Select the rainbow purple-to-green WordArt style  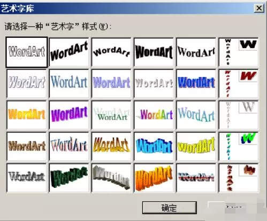[x=154, y=115]
